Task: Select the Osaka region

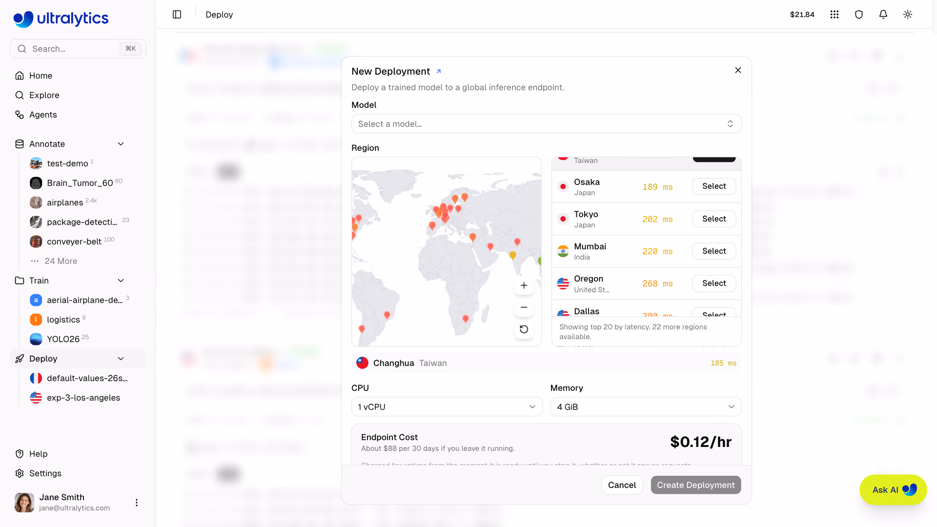Action: pyautogui.click(x=714, y=186)
